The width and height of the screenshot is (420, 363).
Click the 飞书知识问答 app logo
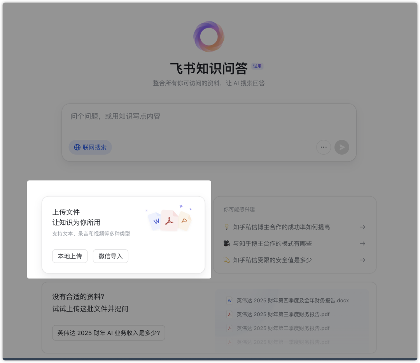pyautogui.click(x=209, y=36)
